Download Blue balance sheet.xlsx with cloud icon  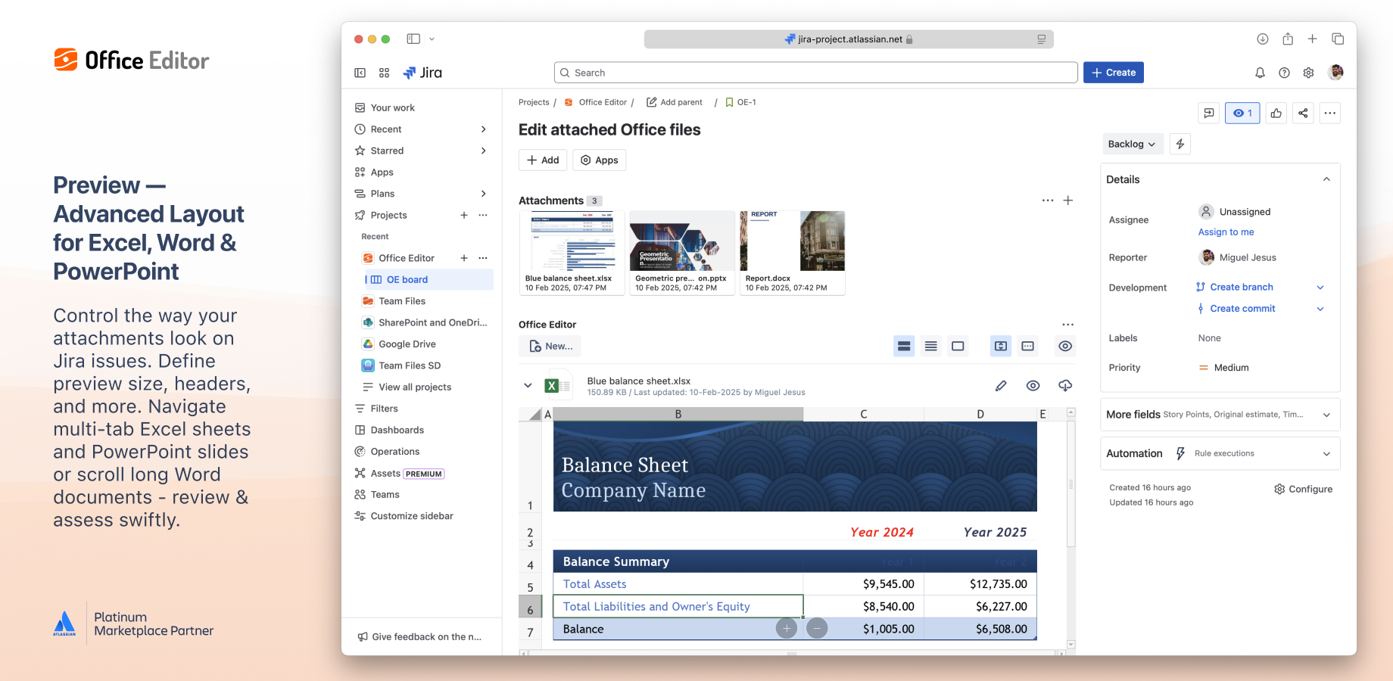coord(1065,386)
